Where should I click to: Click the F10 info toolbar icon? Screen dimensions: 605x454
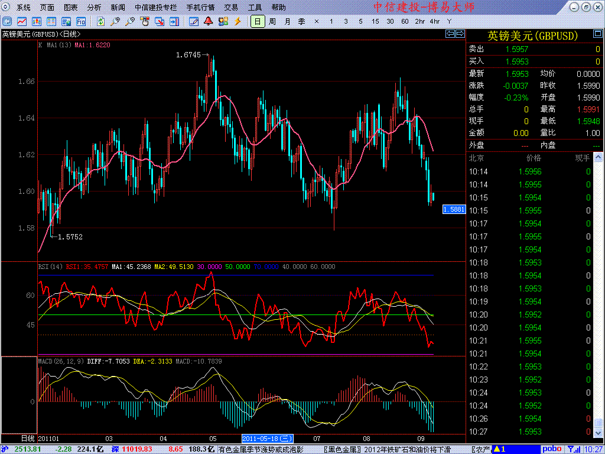coord(80,22)
